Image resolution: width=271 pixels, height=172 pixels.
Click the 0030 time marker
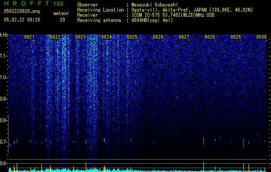pos(262,37)
